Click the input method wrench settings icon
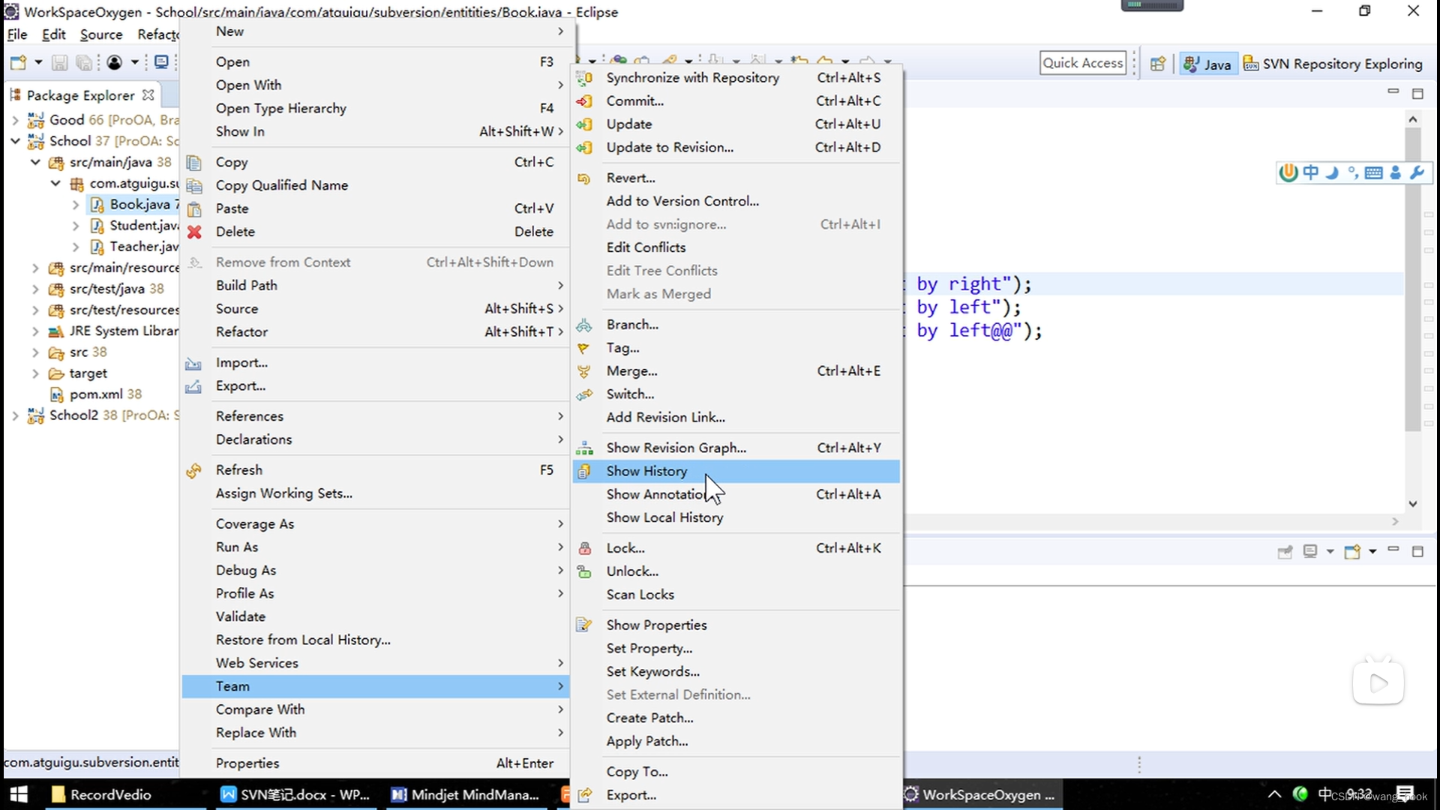This screenshot has height=810, width=1440. 1417,172
